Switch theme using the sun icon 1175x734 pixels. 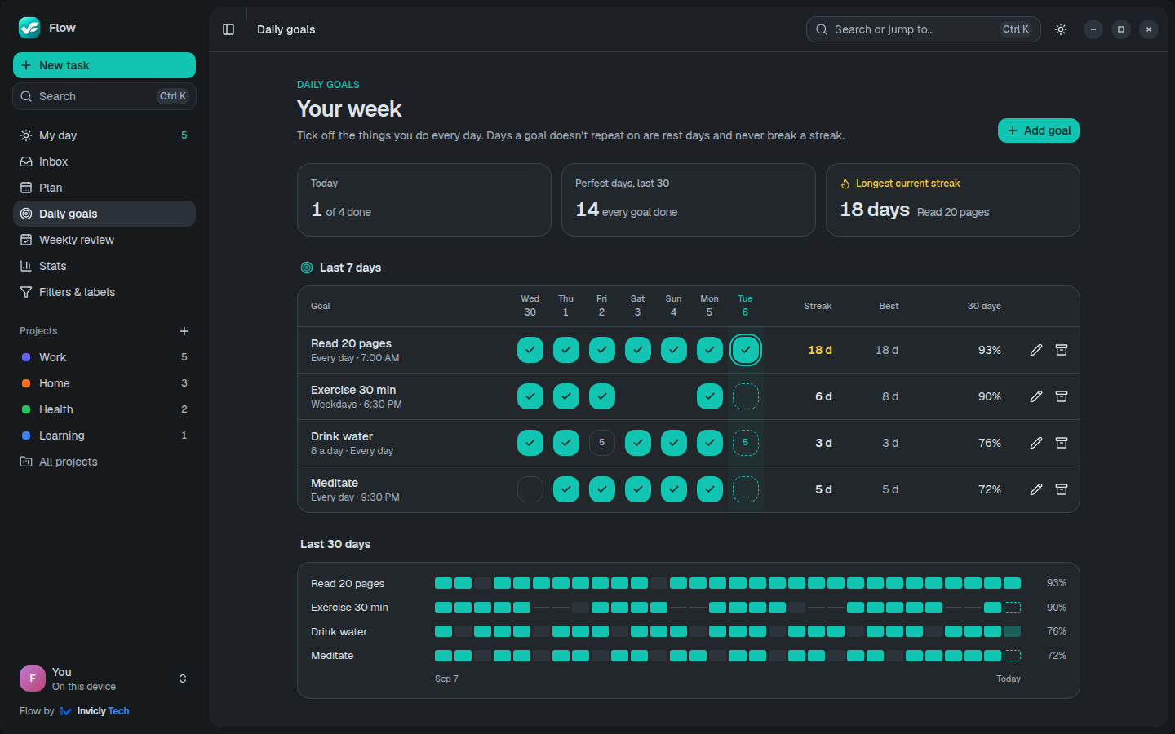pos(1061,29)
